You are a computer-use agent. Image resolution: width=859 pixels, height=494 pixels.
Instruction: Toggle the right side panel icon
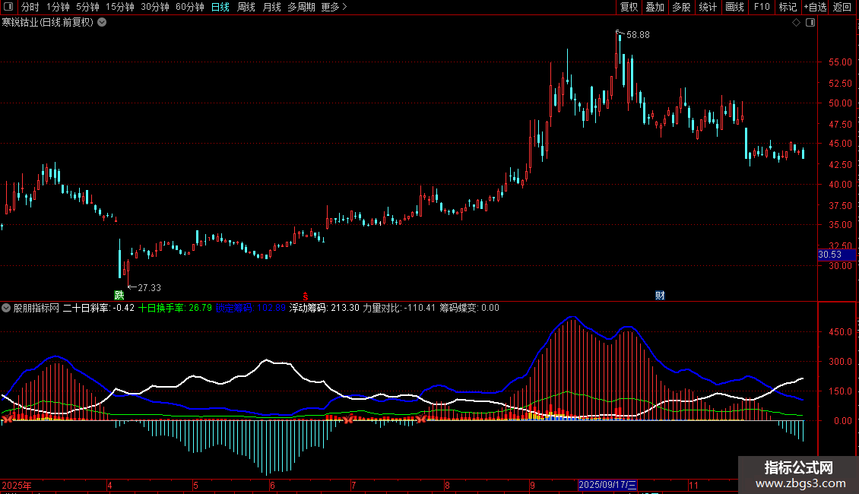(810, 23)
